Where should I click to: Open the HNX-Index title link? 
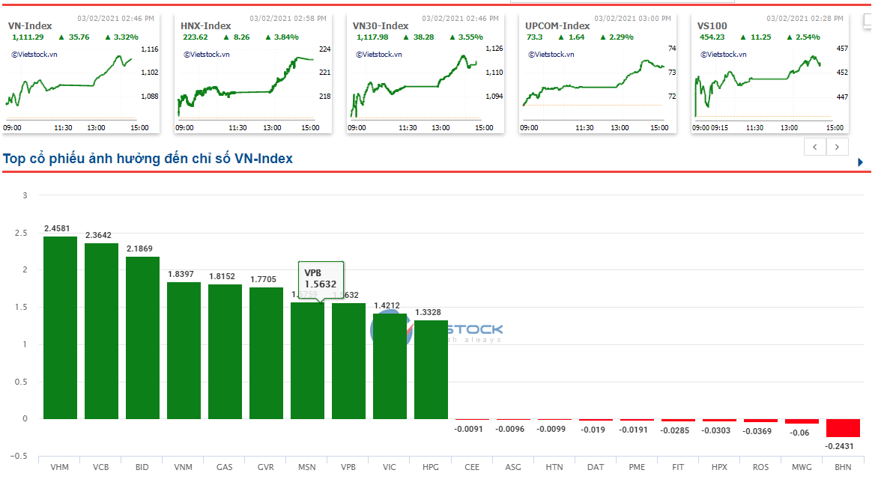[206, 25]
